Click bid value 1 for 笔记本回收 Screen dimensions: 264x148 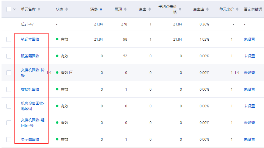coord(232,39)
